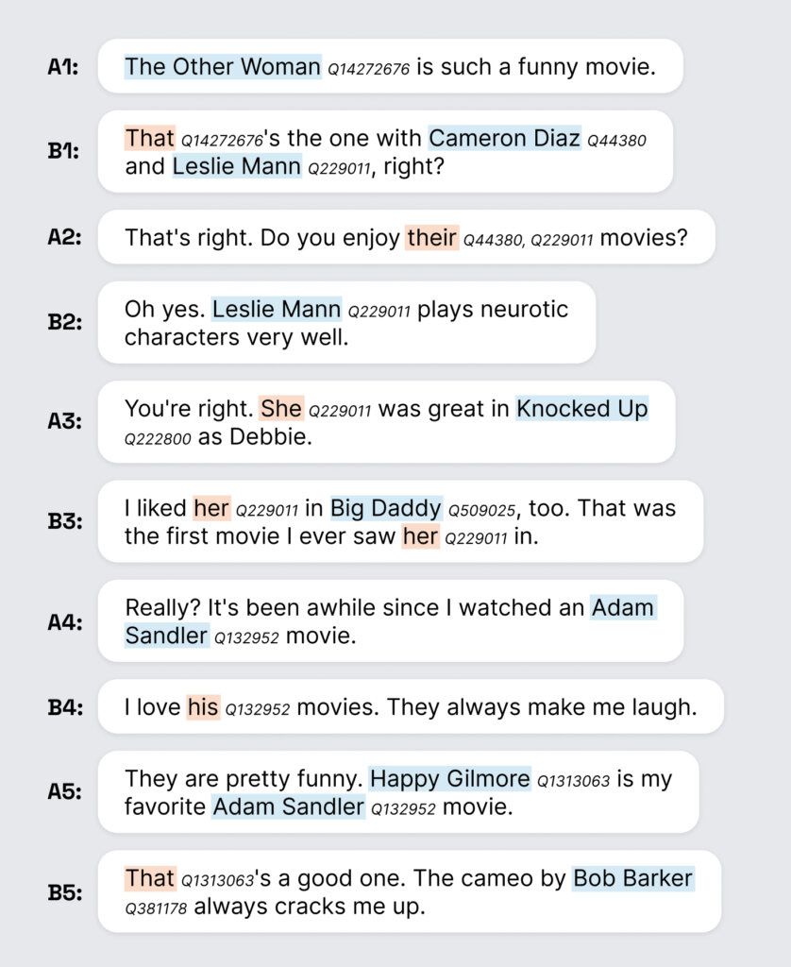The height and width of the screenshot is (967, 791).
Task: Click the highlighted "Knocked Up" title
Action: [582, 408]
